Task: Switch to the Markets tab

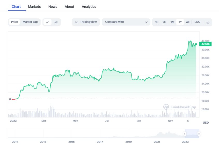Action: (34, 7)
